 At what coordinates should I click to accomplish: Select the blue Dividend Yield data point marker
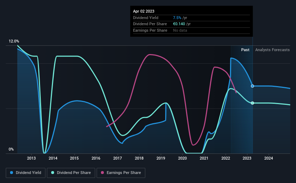[252, 86]
